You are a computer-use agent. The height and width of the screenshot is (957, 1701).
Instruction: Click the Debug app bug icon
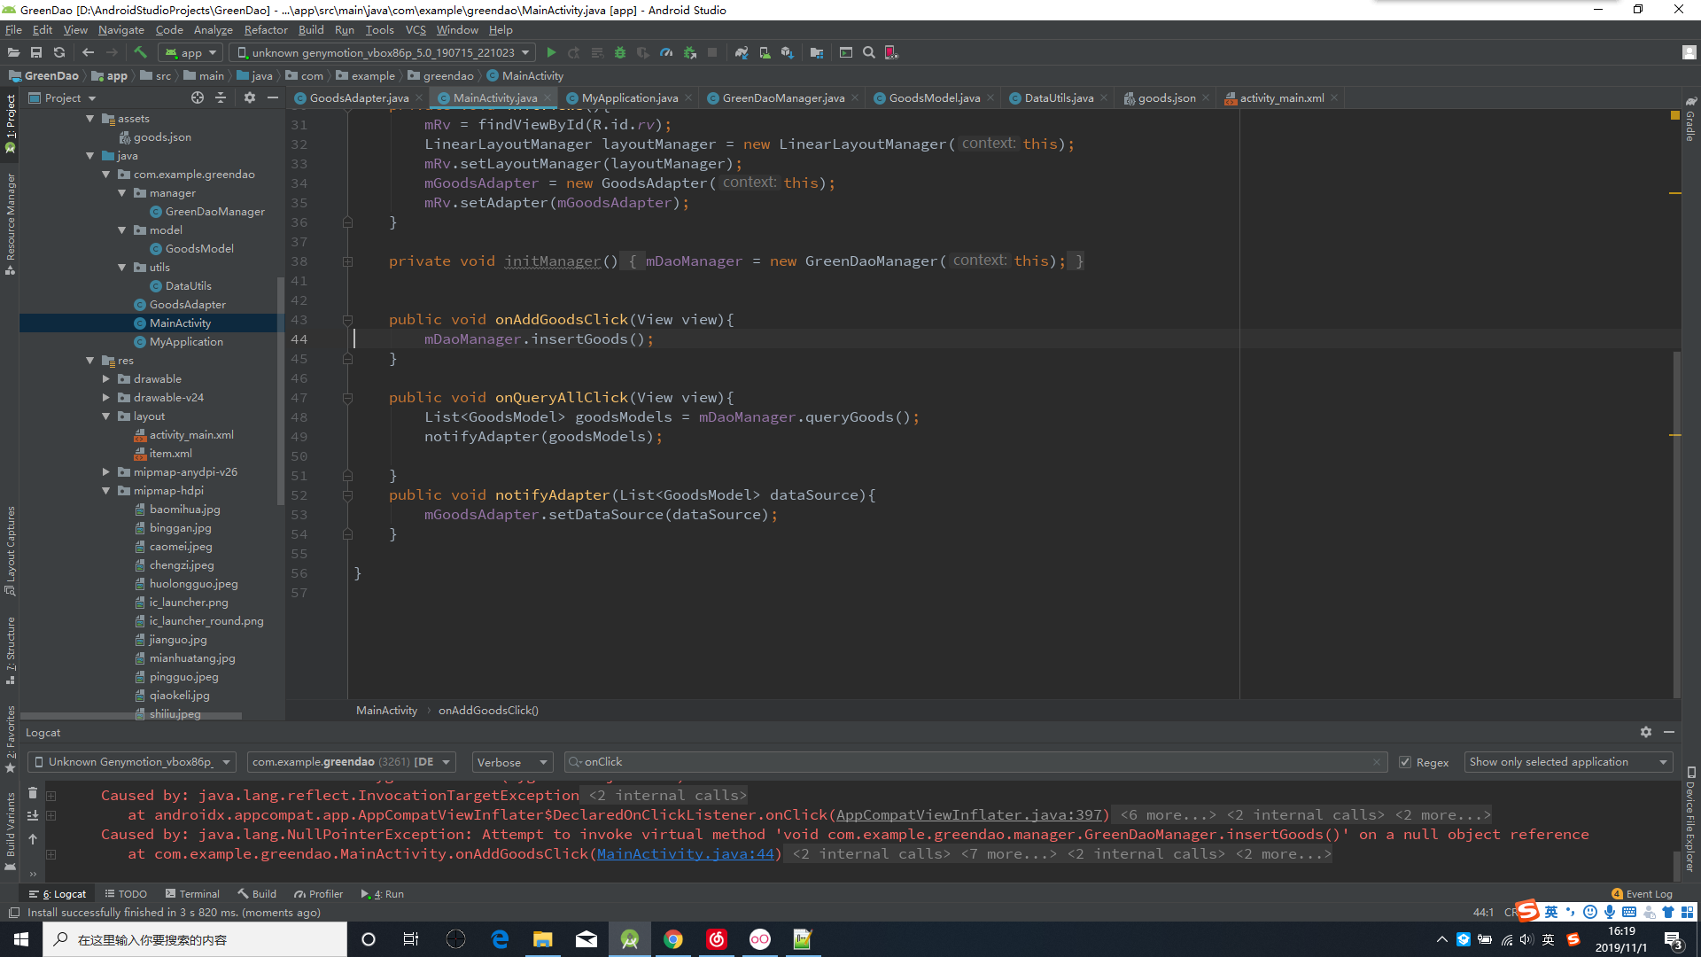coord(620,53)
